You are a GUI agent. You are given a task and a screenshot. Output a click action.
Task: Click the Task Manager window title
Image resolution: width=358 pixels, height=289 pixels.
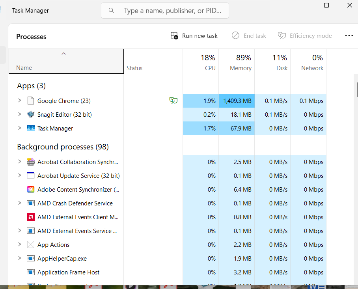pyautogui.click(x=30, y=11)
